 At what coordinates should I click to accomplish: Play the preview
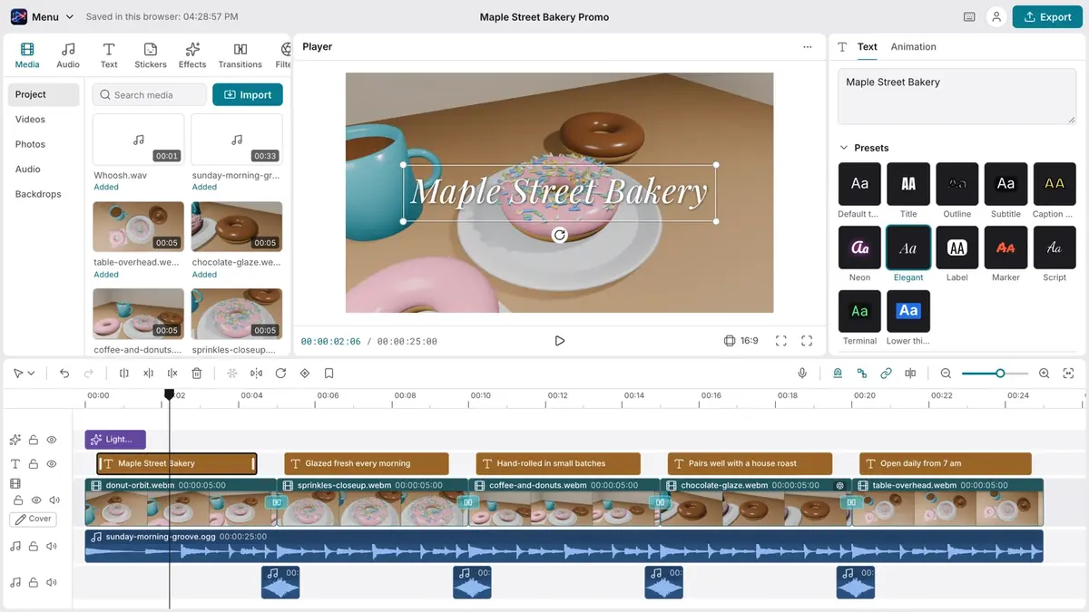[x=560, y=341]
